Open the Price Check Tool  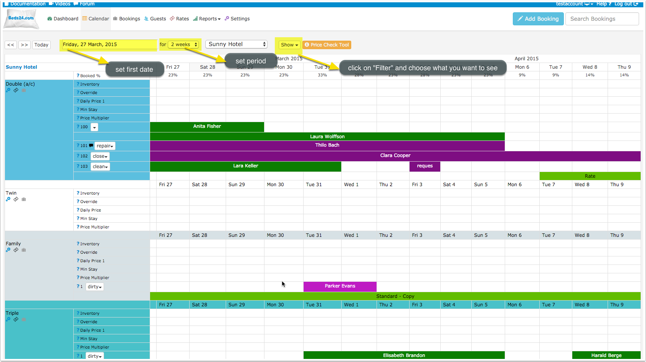click(x=327, y=45)
